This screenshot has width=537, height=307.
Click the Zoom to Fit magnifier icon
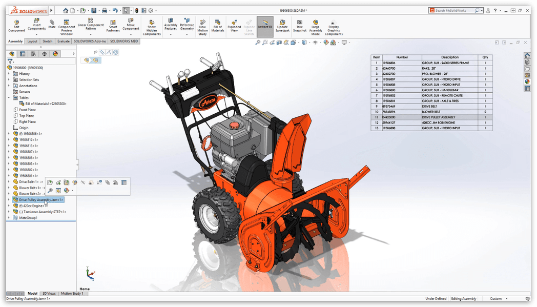click(x=258, y=43)
